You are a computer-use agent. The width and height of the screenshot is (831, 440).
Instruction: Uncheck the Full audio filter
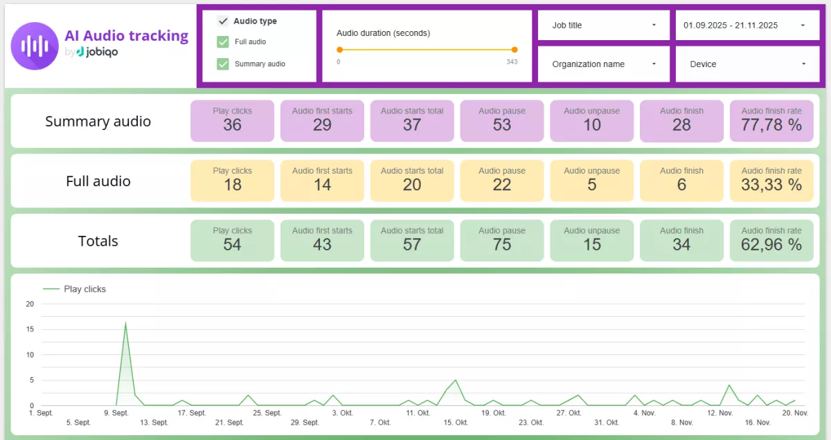coord(222,42)
